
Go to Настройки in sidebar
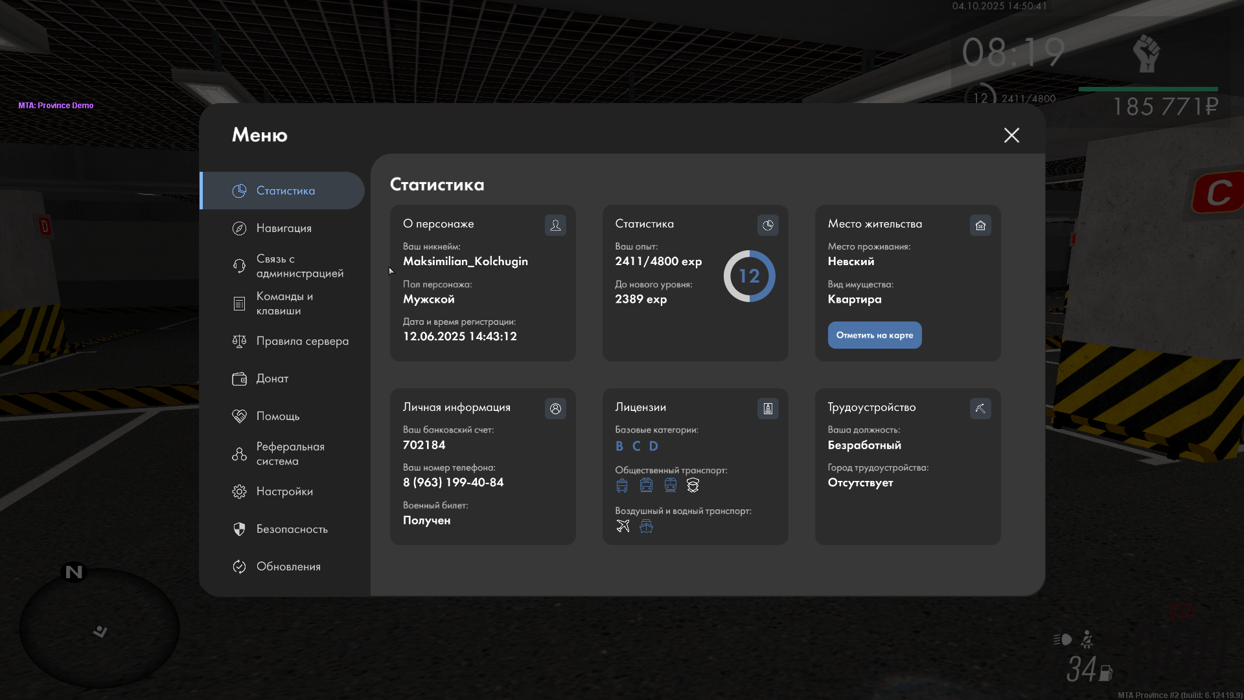point(284,491)
